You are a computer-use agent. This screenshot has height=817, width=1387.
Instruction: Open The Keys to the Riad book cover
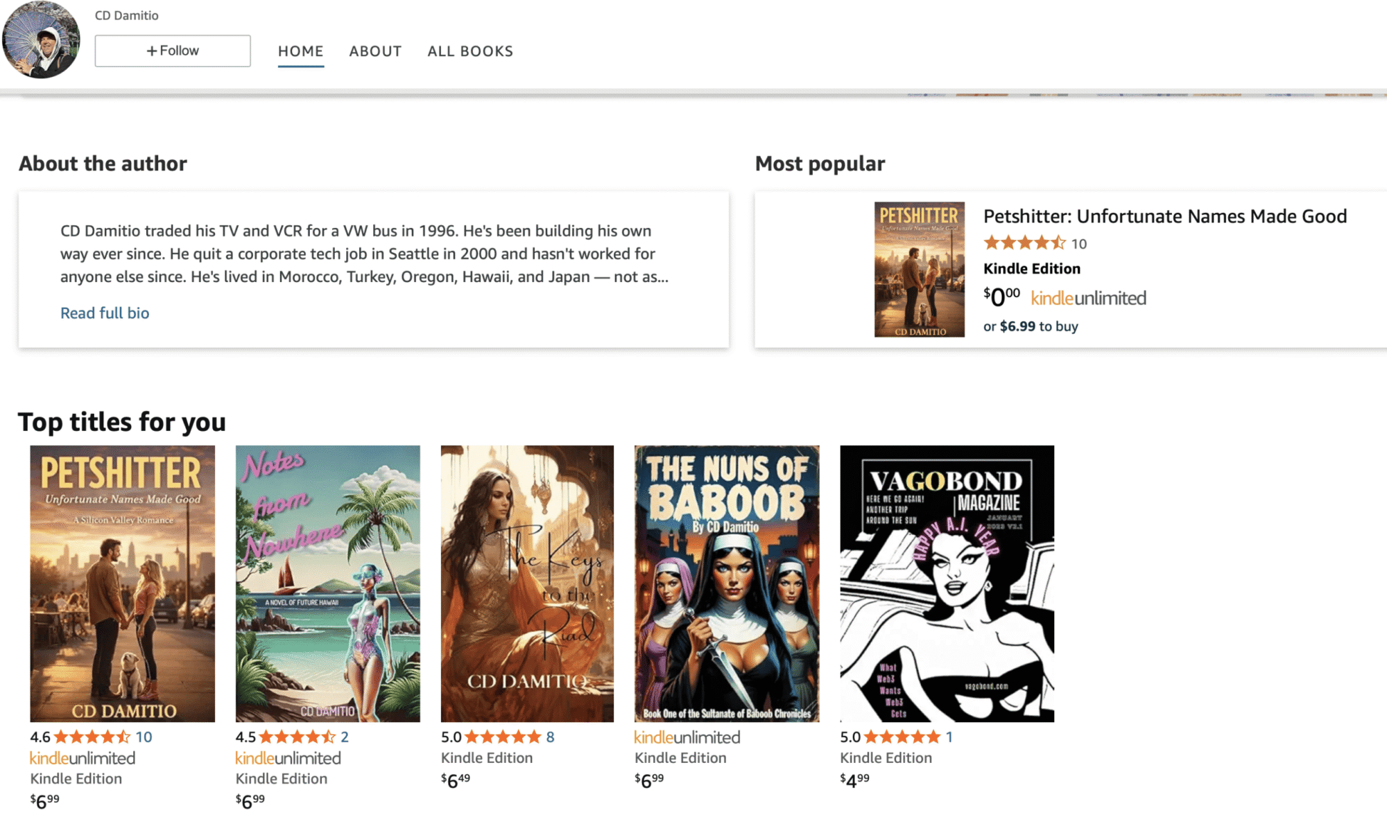tap(527, 583)
